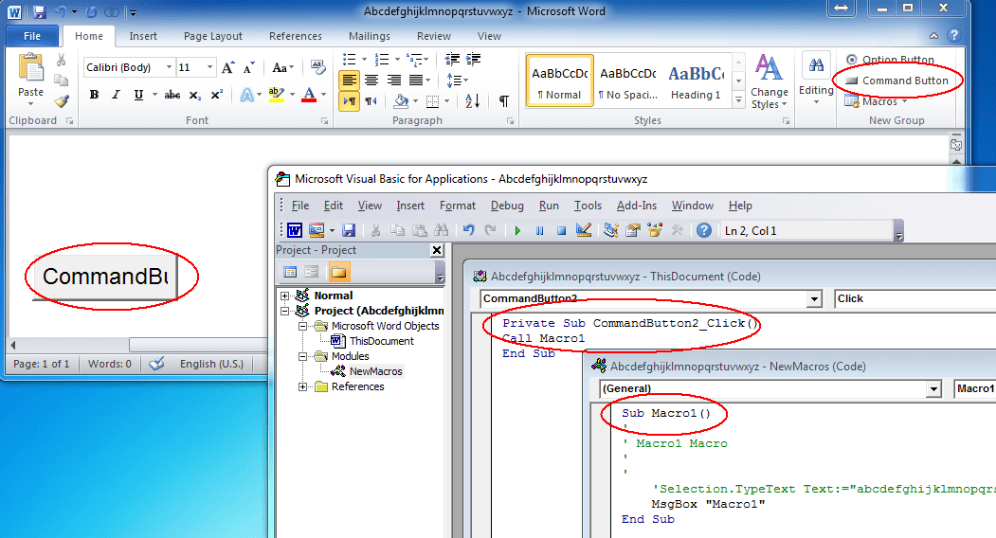Click View Microsoft Word icon in VBA toolbar
The width and height of the screenshot is (996, 538).
[295, 230]
